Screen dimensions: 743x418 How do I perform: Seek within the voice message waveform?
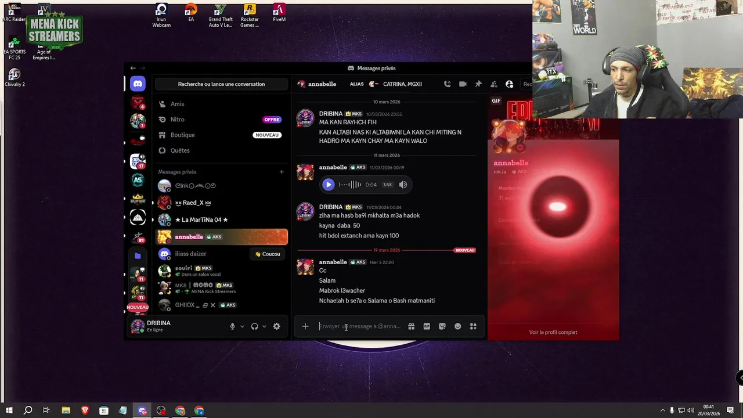click(x=350, y=185)
